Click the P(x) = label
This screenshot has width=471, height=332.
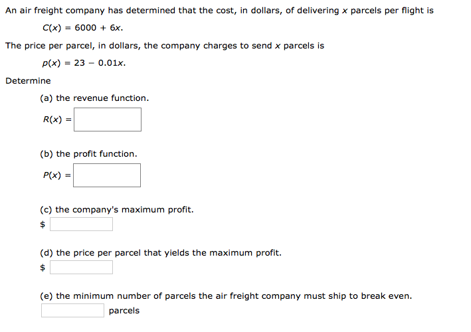(x=56, y=175)
